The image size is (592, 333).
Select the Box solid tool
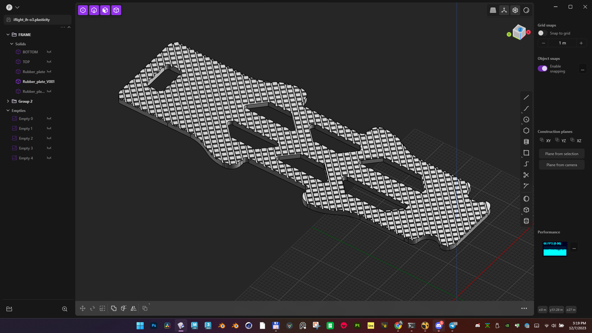(x=526, y=210)
